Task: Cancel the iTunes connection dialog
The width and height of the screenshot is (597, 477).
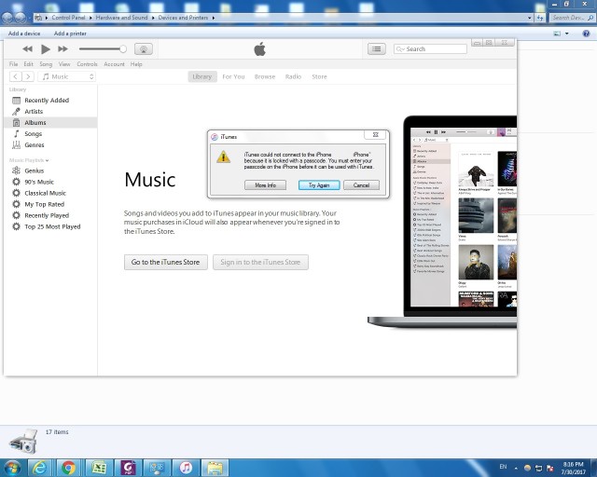Action: (361, 185)
